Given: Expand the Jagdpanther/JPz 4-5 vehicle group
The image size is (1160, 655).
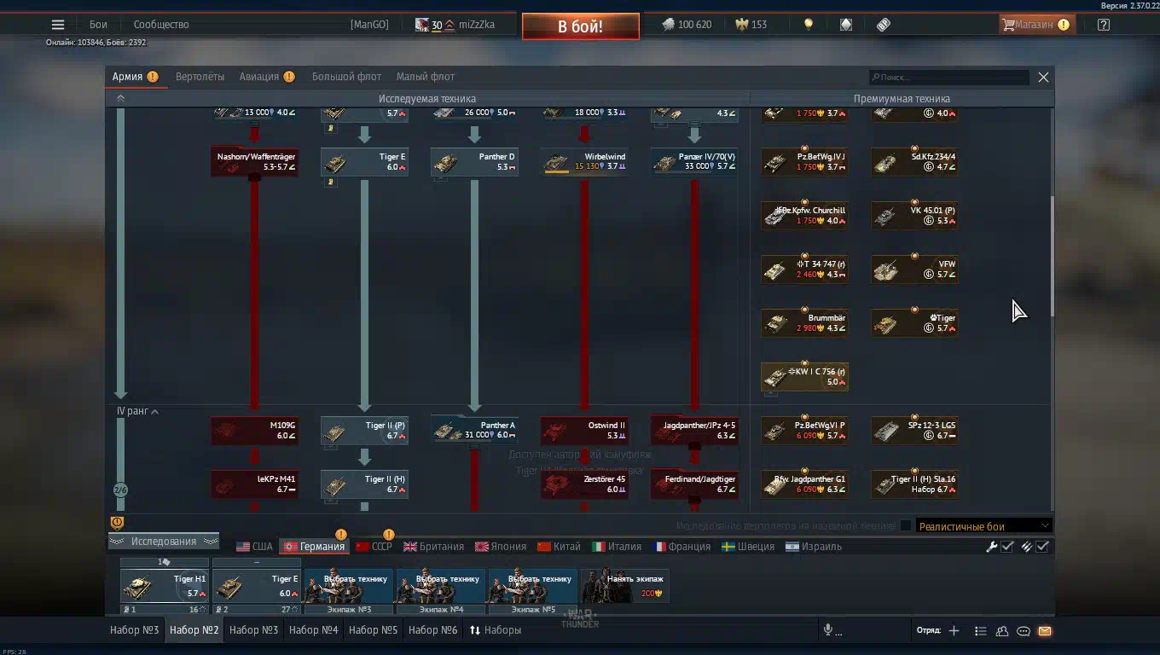Looking at the screenshot, I should [x=694, y=431].
